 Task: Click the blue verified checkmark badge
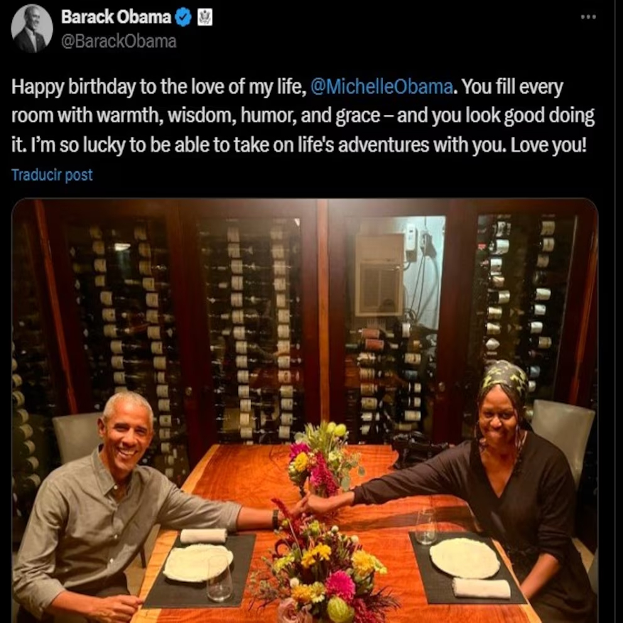click(x=183, y=18)
